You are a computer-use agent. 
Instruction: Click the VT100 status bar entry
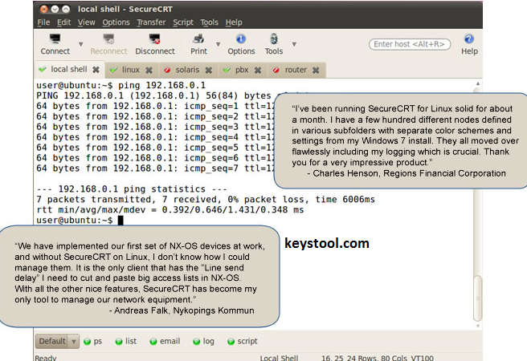[x=422, y=358]
